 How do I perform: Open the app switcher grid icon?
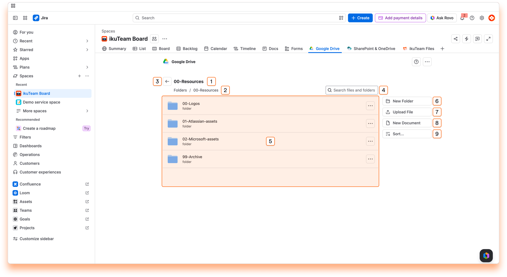coord(25,18)
